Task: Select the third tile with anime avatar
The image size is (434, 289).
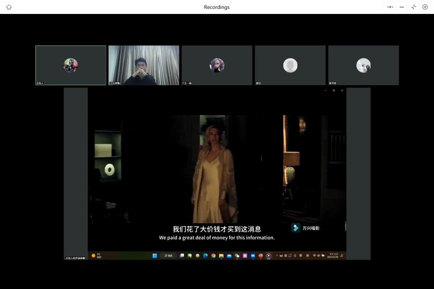Action: pyautogui.click(x=217, y=65)
